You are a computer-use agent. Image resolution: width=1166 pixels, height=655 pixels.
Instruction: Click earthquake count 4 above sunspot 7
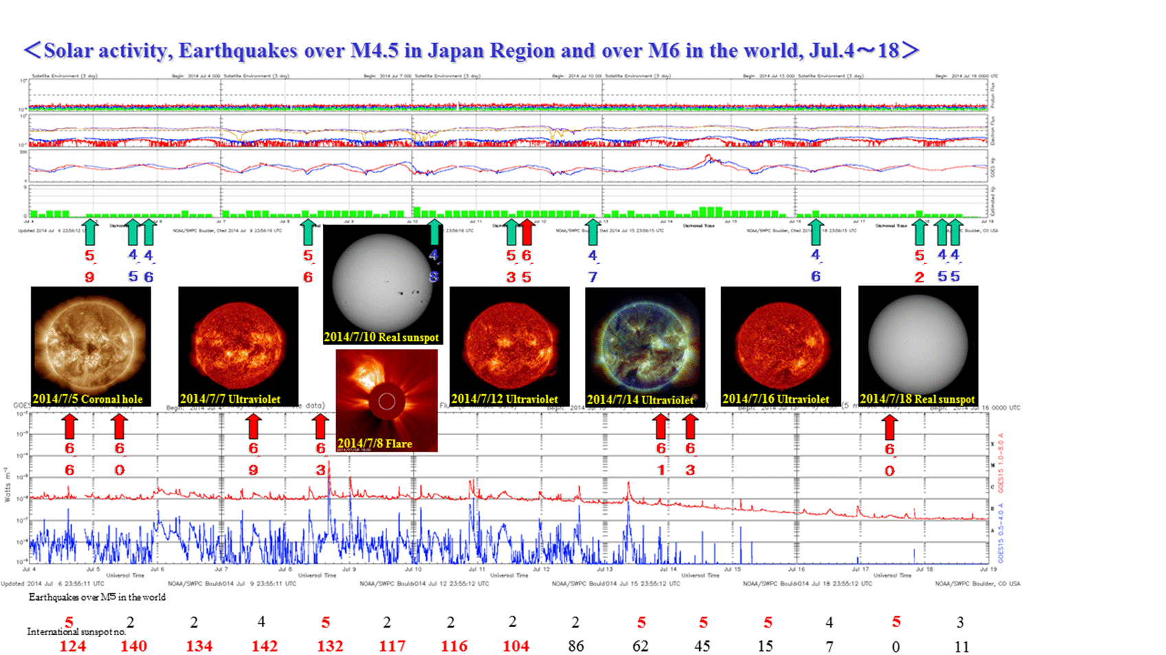(x=829, y=622)
